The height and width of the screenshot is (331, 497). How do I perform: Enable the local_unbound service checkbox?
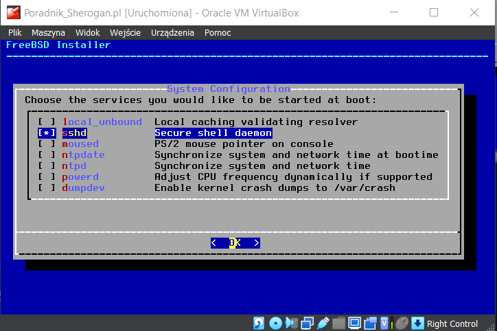(47, 122)
